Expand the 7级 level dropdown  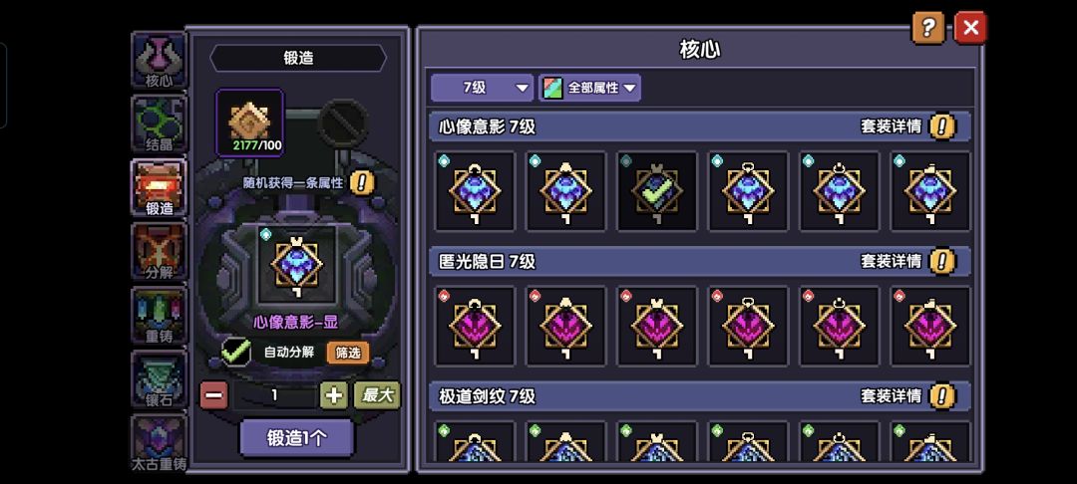[482, 88]
